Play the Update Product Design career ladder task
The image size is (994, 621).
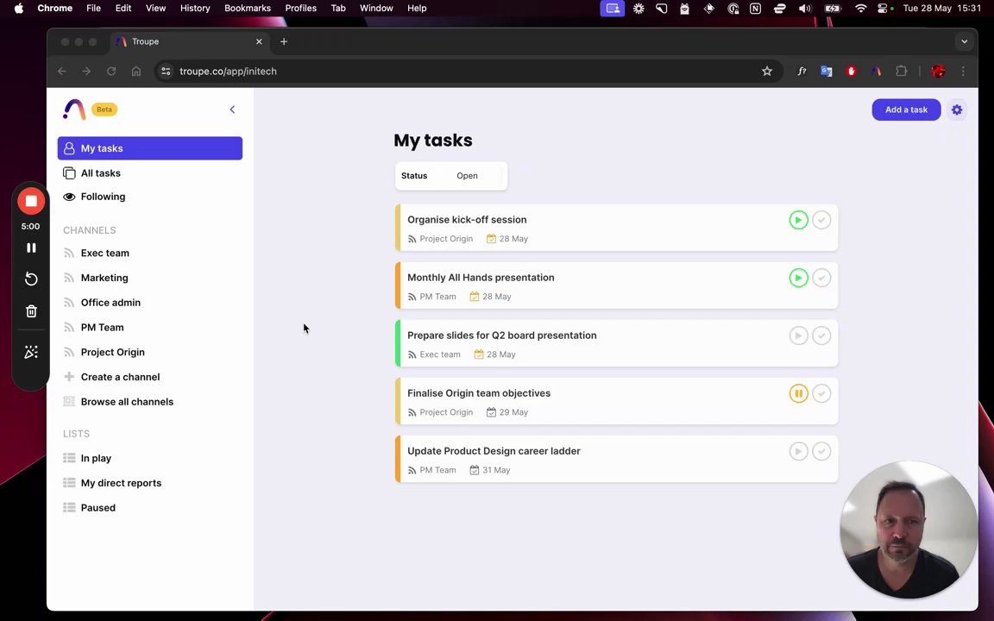click(798, 451)
